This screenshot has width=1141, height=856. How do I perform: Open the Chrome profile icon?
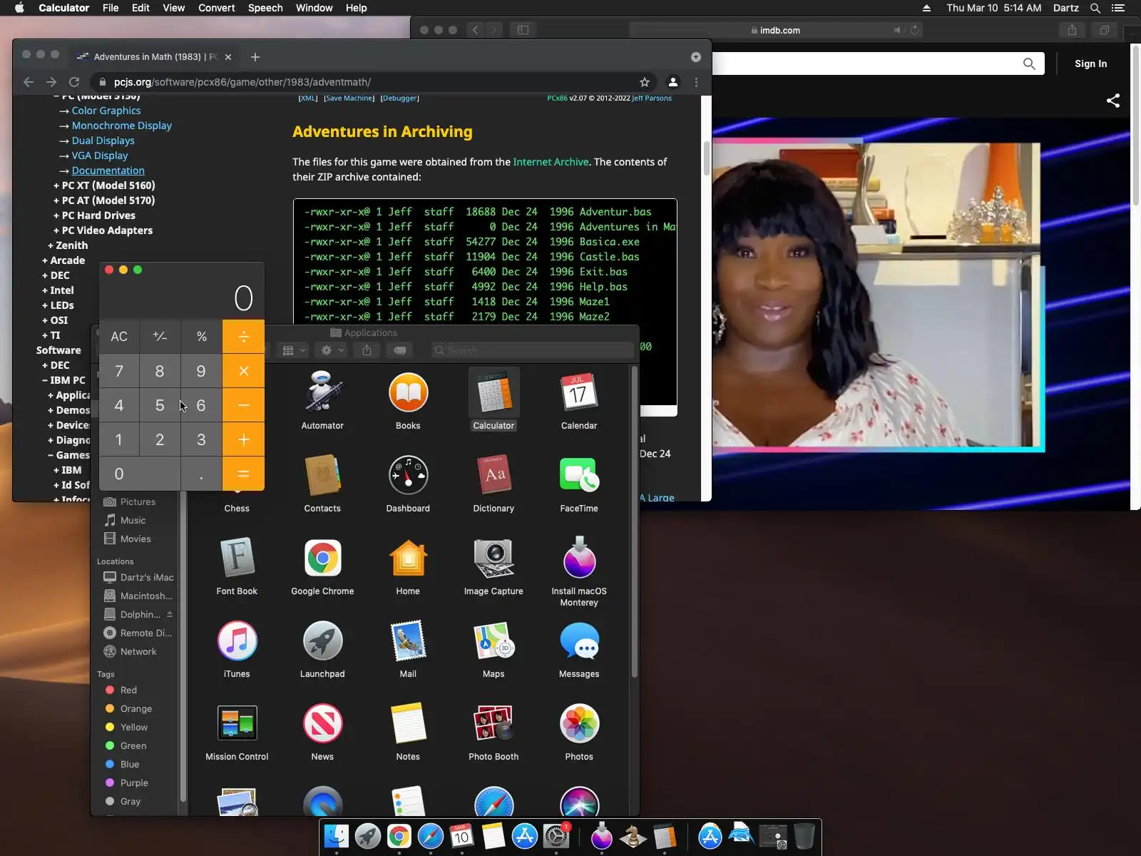pyautogui.click(x=672, y=82)
